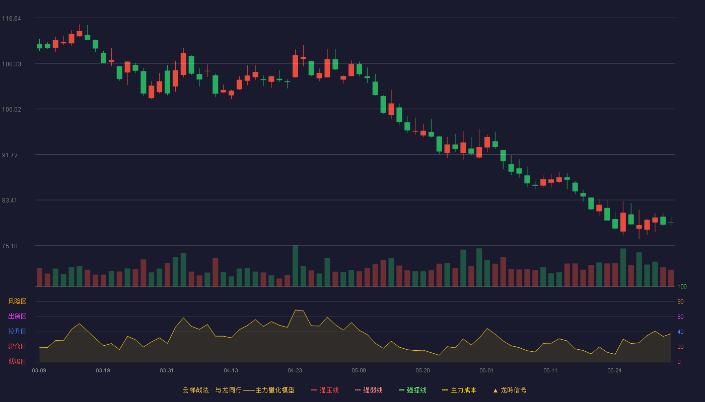Click the yellow triangle icon beside 龙吟信号
Screen dimensions: 705x402
coord(496,390)
